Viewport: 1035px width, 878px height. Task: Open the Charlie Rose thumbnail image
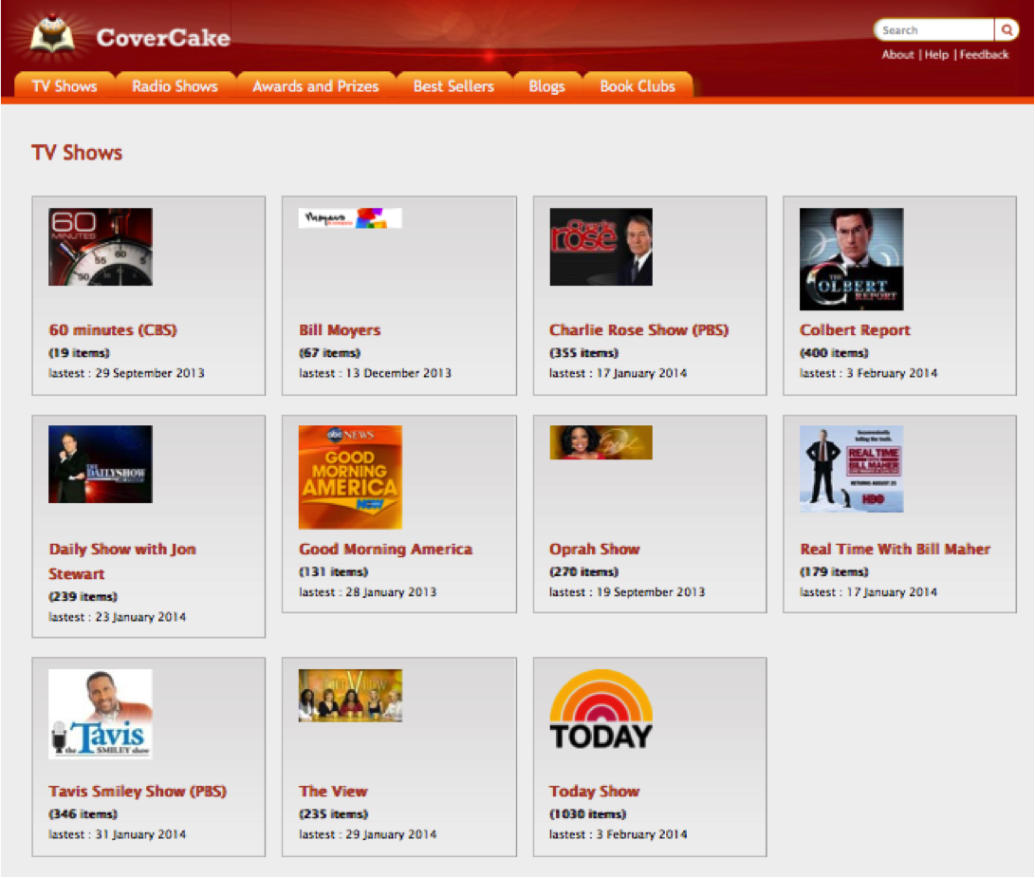[601, 247]
